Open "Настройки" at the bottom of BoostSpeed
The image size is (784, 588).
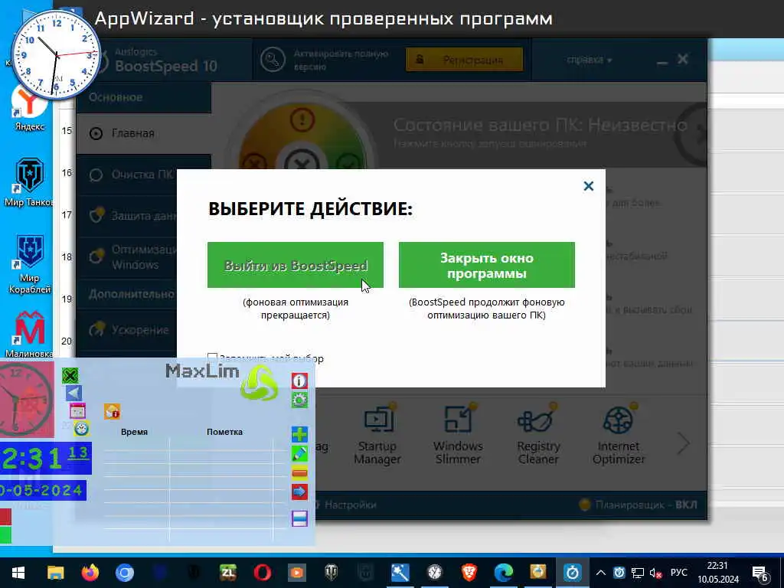point(349,505)
